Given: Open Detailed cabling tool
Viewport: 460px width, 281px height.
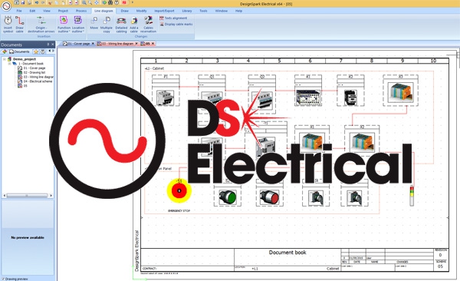Looking at the screenshot, I should pos(121,25).
